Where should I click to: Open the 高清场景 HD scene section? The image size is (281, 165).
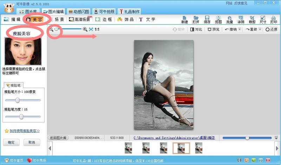click(x=80, y=19)
